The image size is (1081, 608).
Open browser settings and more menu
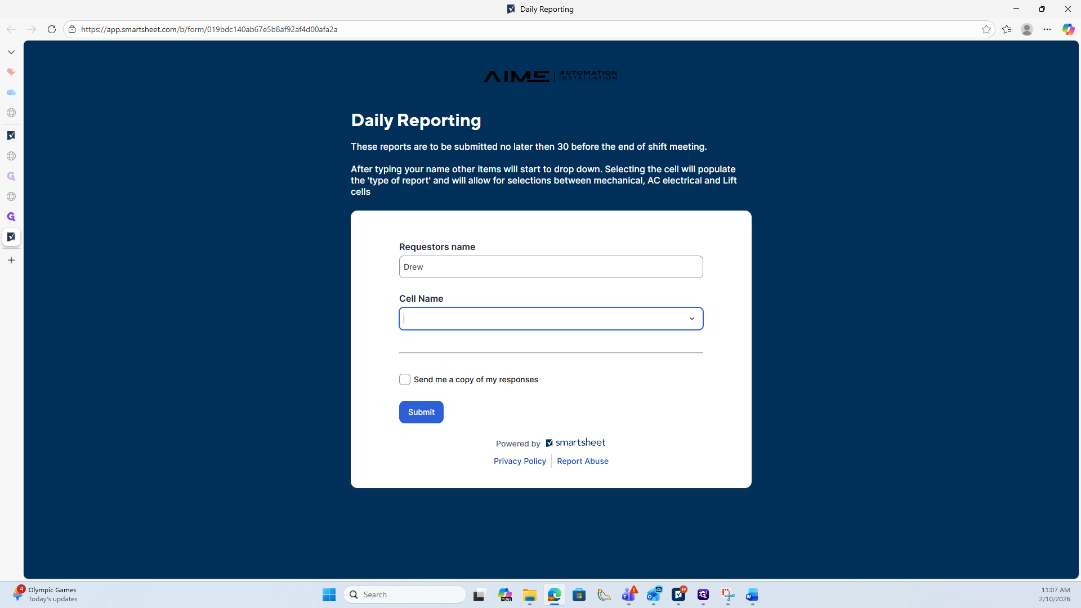[x=1047, y=29]
